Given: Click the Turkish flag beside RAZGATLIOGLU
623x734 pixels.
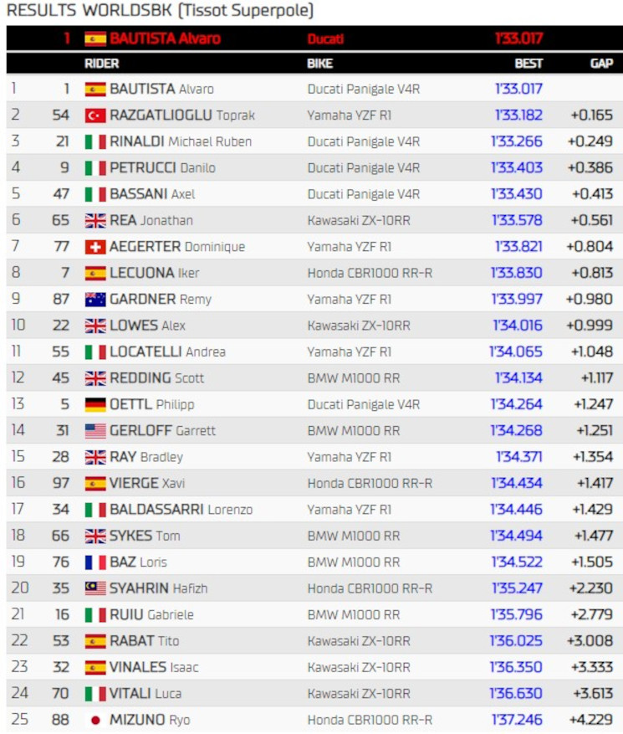Looking at the screenshot, I should (x=95, y=115).
